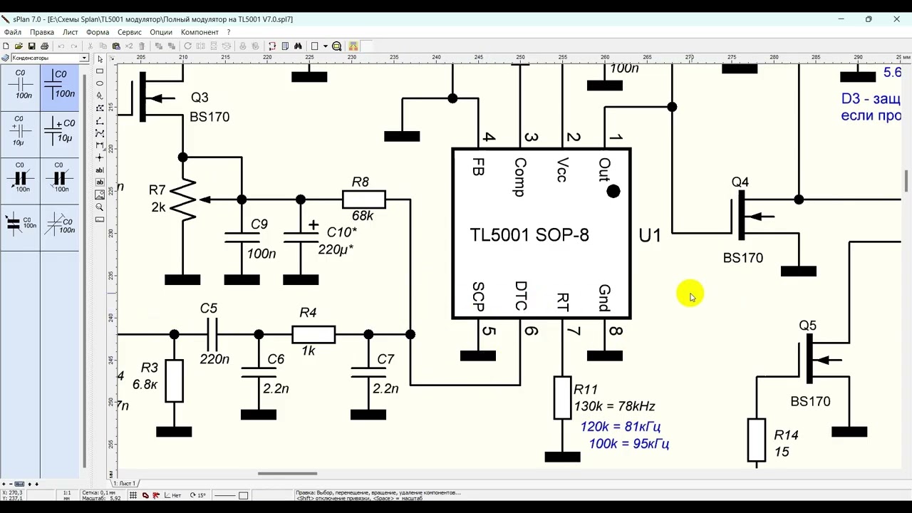This screenshot has width=912, height=513.
Task: Click the vertical scrollbar thumb at right edge
Action: [x=906, y=181]
